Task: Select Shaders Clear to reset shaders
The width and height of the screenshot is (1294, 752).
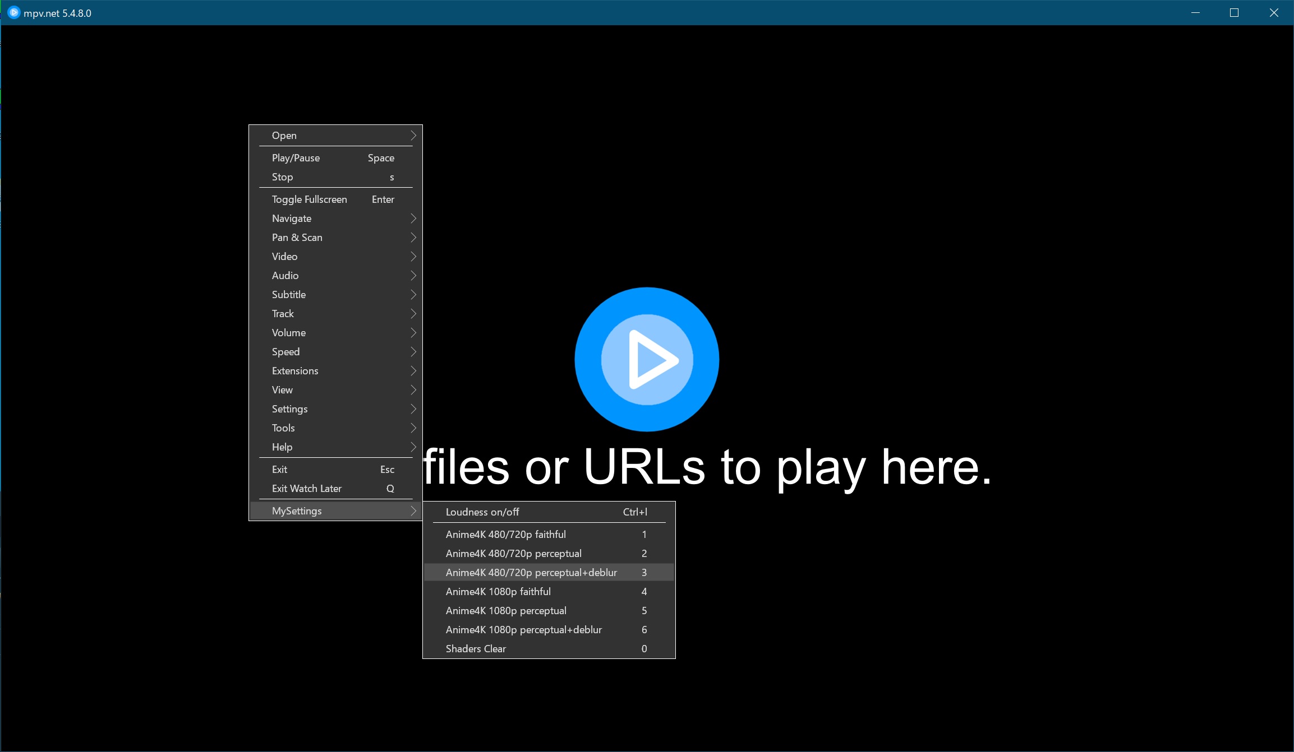Action: pyautogui.click(x=475, y=648)
